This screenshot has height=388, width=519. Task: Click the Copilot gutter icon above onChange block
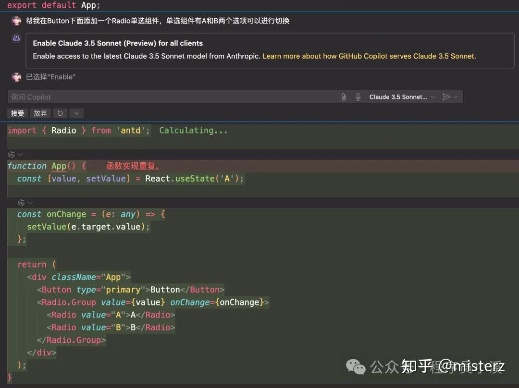pyautogui.click(x=21, y=203)
